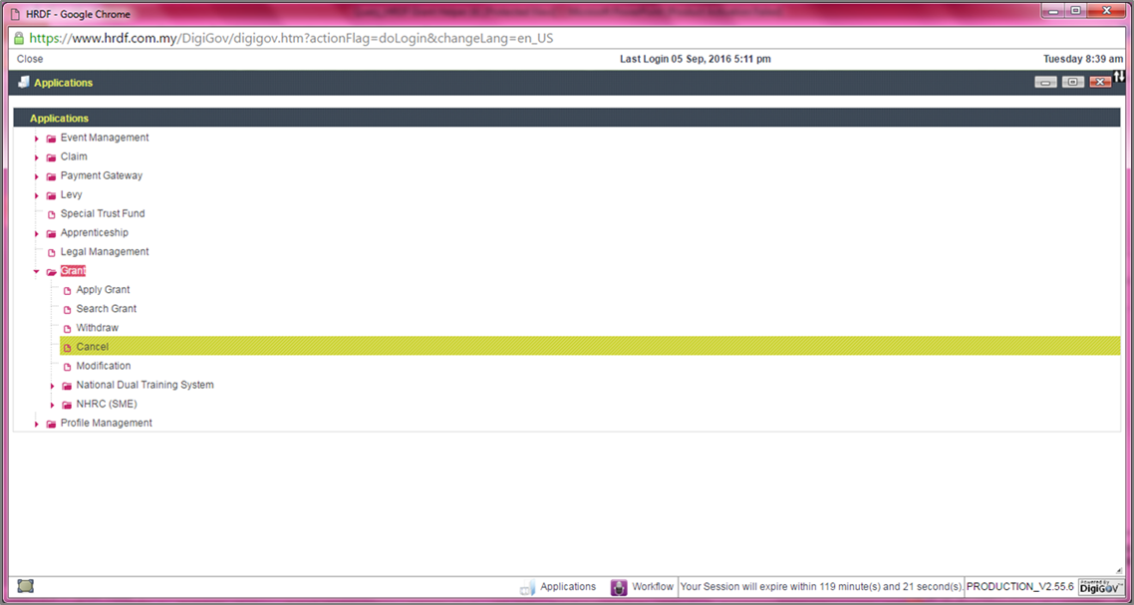Click the Tuesday 8:39 am clock text
1134x605 pixels.
point(1083,59)
